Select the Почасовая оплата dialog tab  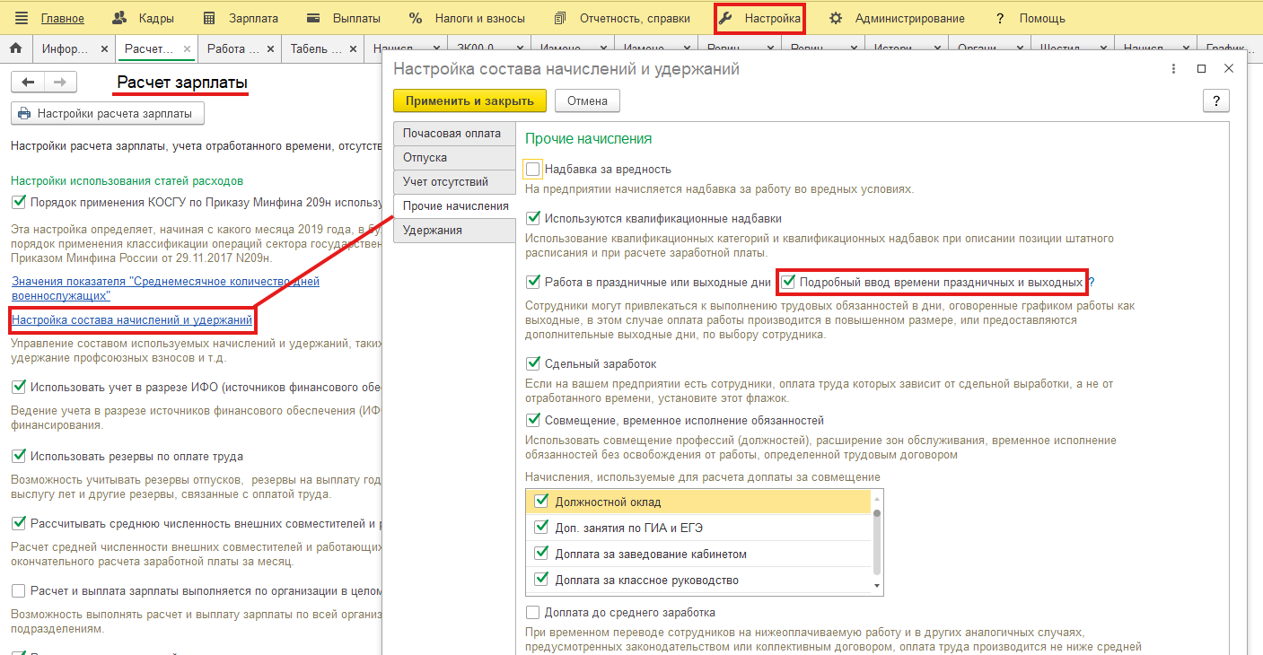[454, 134]
